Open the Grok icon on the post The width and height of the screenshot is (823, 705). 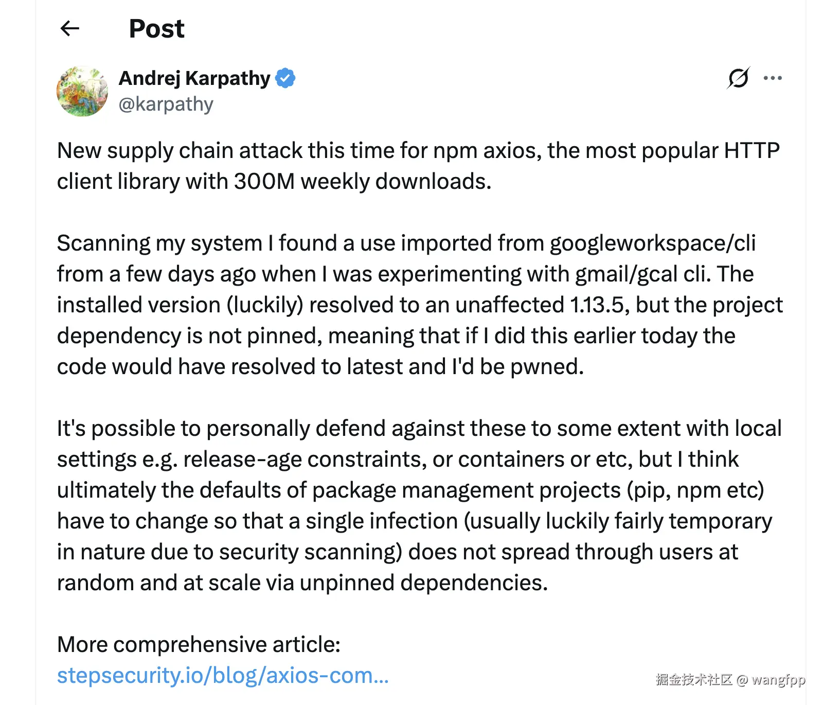click(x=739, y=78)
